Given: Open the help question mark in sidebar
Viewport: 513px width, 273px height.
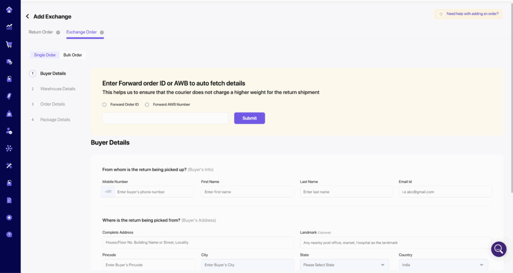Looking at the screenshot, I should click(x=9, y=234).
